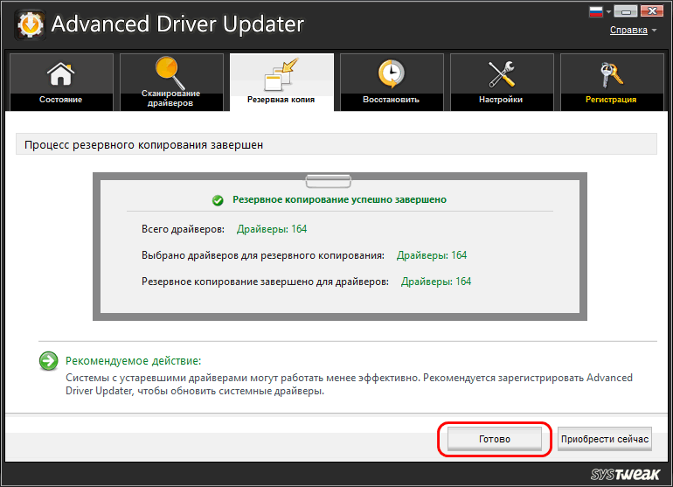Screen dimensions: 673x487
Task: Click the Рекомендуемое действие heading
Action: tap(133, 361)
